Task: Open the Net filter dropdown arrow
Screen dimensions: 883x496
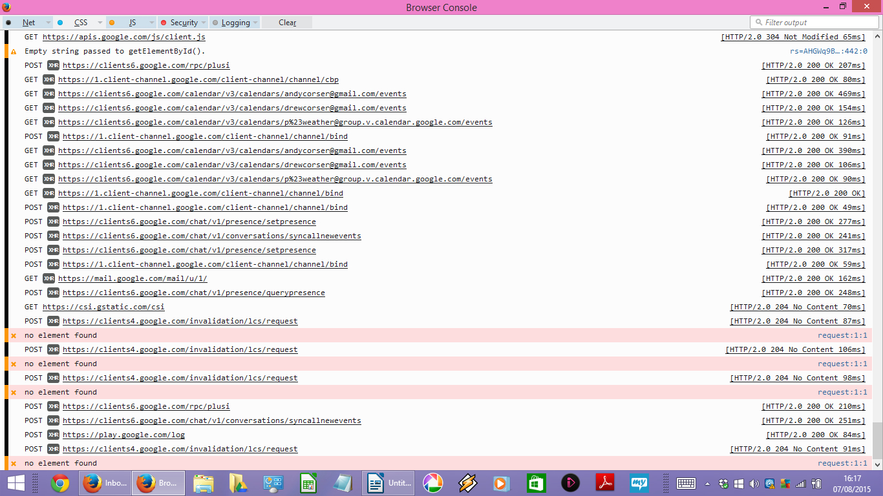Action: [48, 23]
